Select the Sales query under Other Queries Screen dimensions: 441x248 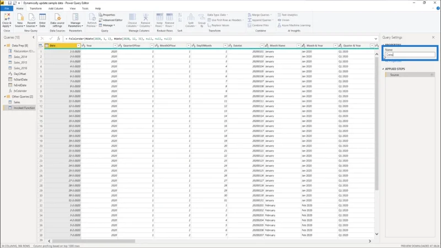point(17,102)
